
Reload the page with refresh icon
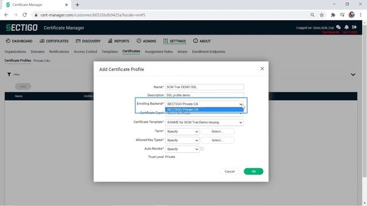point(25,15)
